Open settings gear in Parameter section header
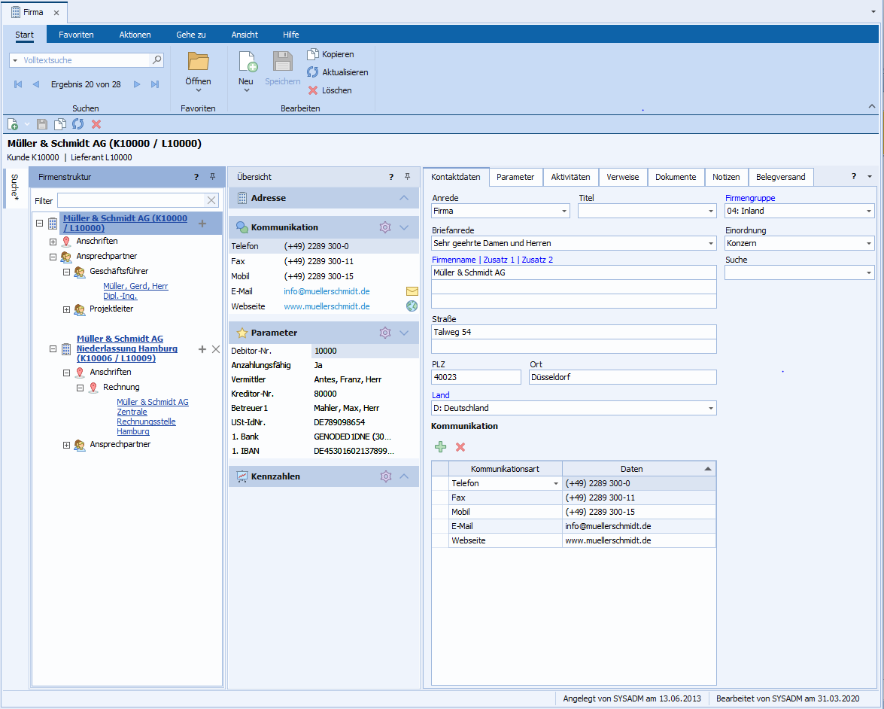 pos(385,333)
